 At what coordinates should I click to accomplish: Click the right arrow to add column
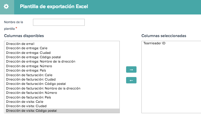(131, 69)
